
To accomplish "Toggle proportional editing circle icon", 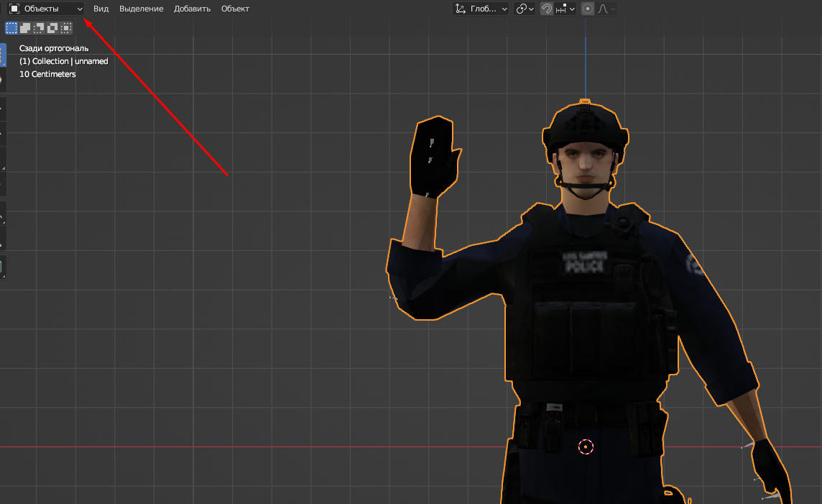I will click(x=588, y=9).
